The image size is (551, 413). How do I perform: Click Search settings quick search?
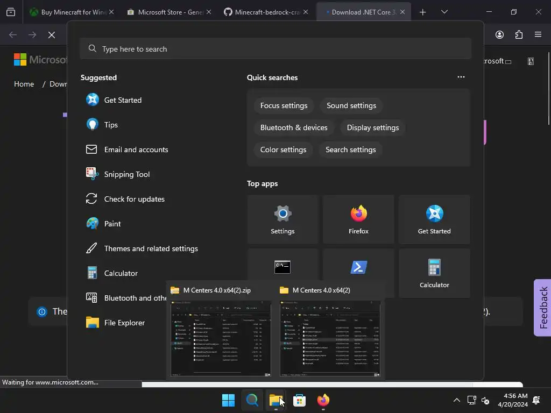coord(351,149)
